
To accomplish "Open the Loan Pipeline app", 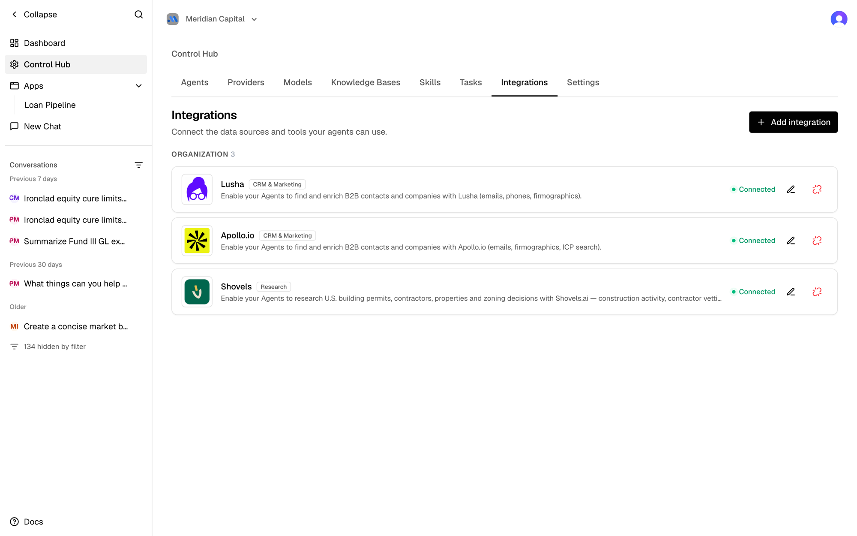I will tap(50, 105).
